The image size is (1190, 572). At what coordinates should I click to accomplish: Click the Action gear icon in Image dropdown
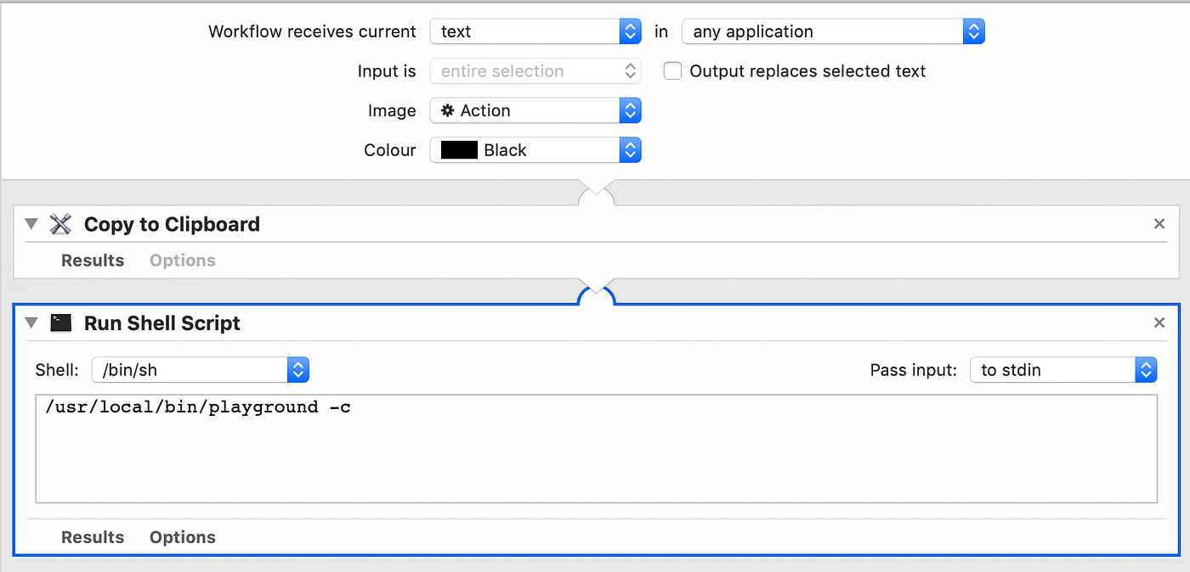[x=447, y=111]
